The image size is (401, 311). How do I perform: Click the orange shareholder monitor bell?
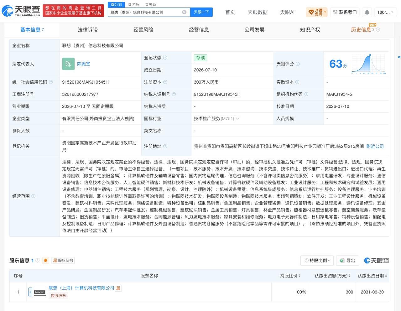pyautogui.click(x=46, y=260)
